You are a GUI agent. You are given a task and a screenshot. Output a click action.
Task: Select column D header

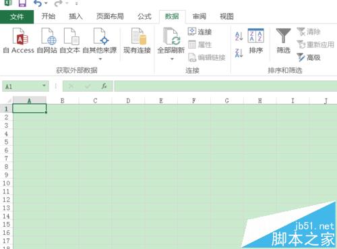point(128,101)
